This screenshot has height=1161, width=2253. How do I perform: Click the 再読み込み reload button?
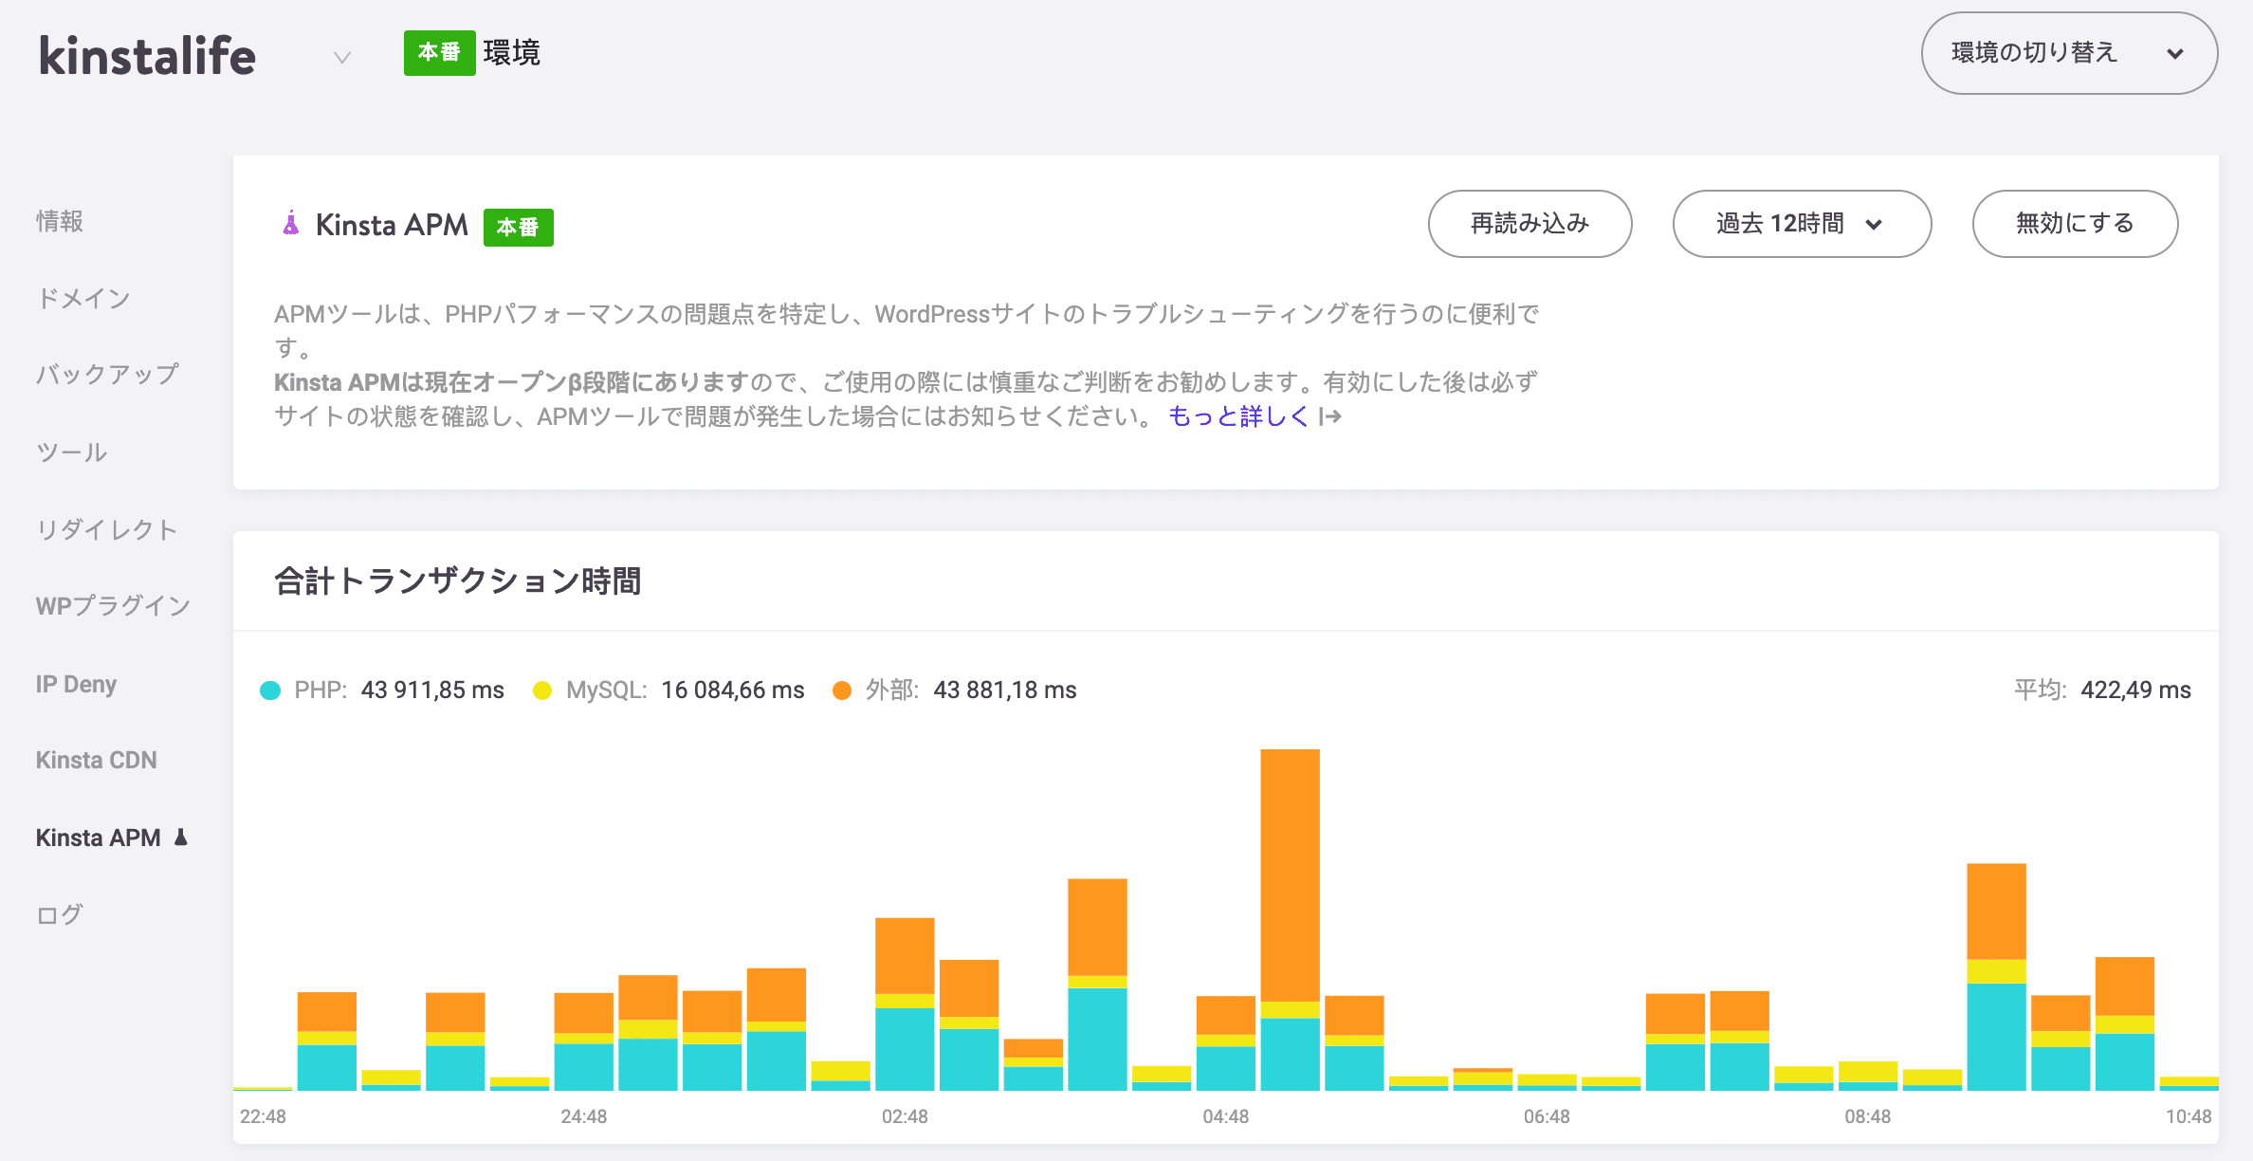(x=1529, y=224)
